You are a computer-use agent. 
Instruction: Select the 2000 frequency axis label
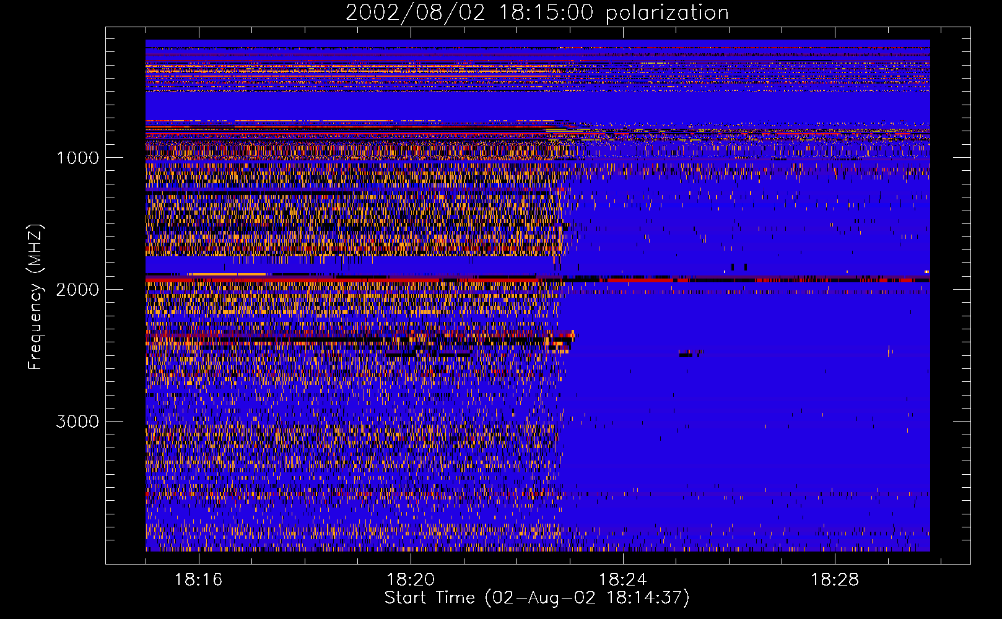tap(77, 290)
